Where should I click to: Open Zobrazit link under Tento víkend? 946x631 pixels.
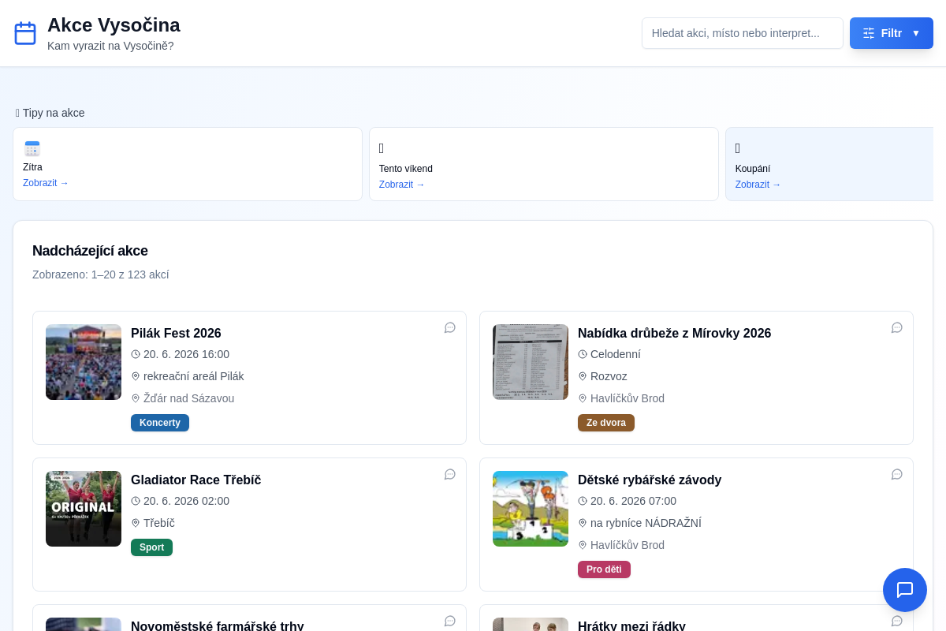coord(402,185)
